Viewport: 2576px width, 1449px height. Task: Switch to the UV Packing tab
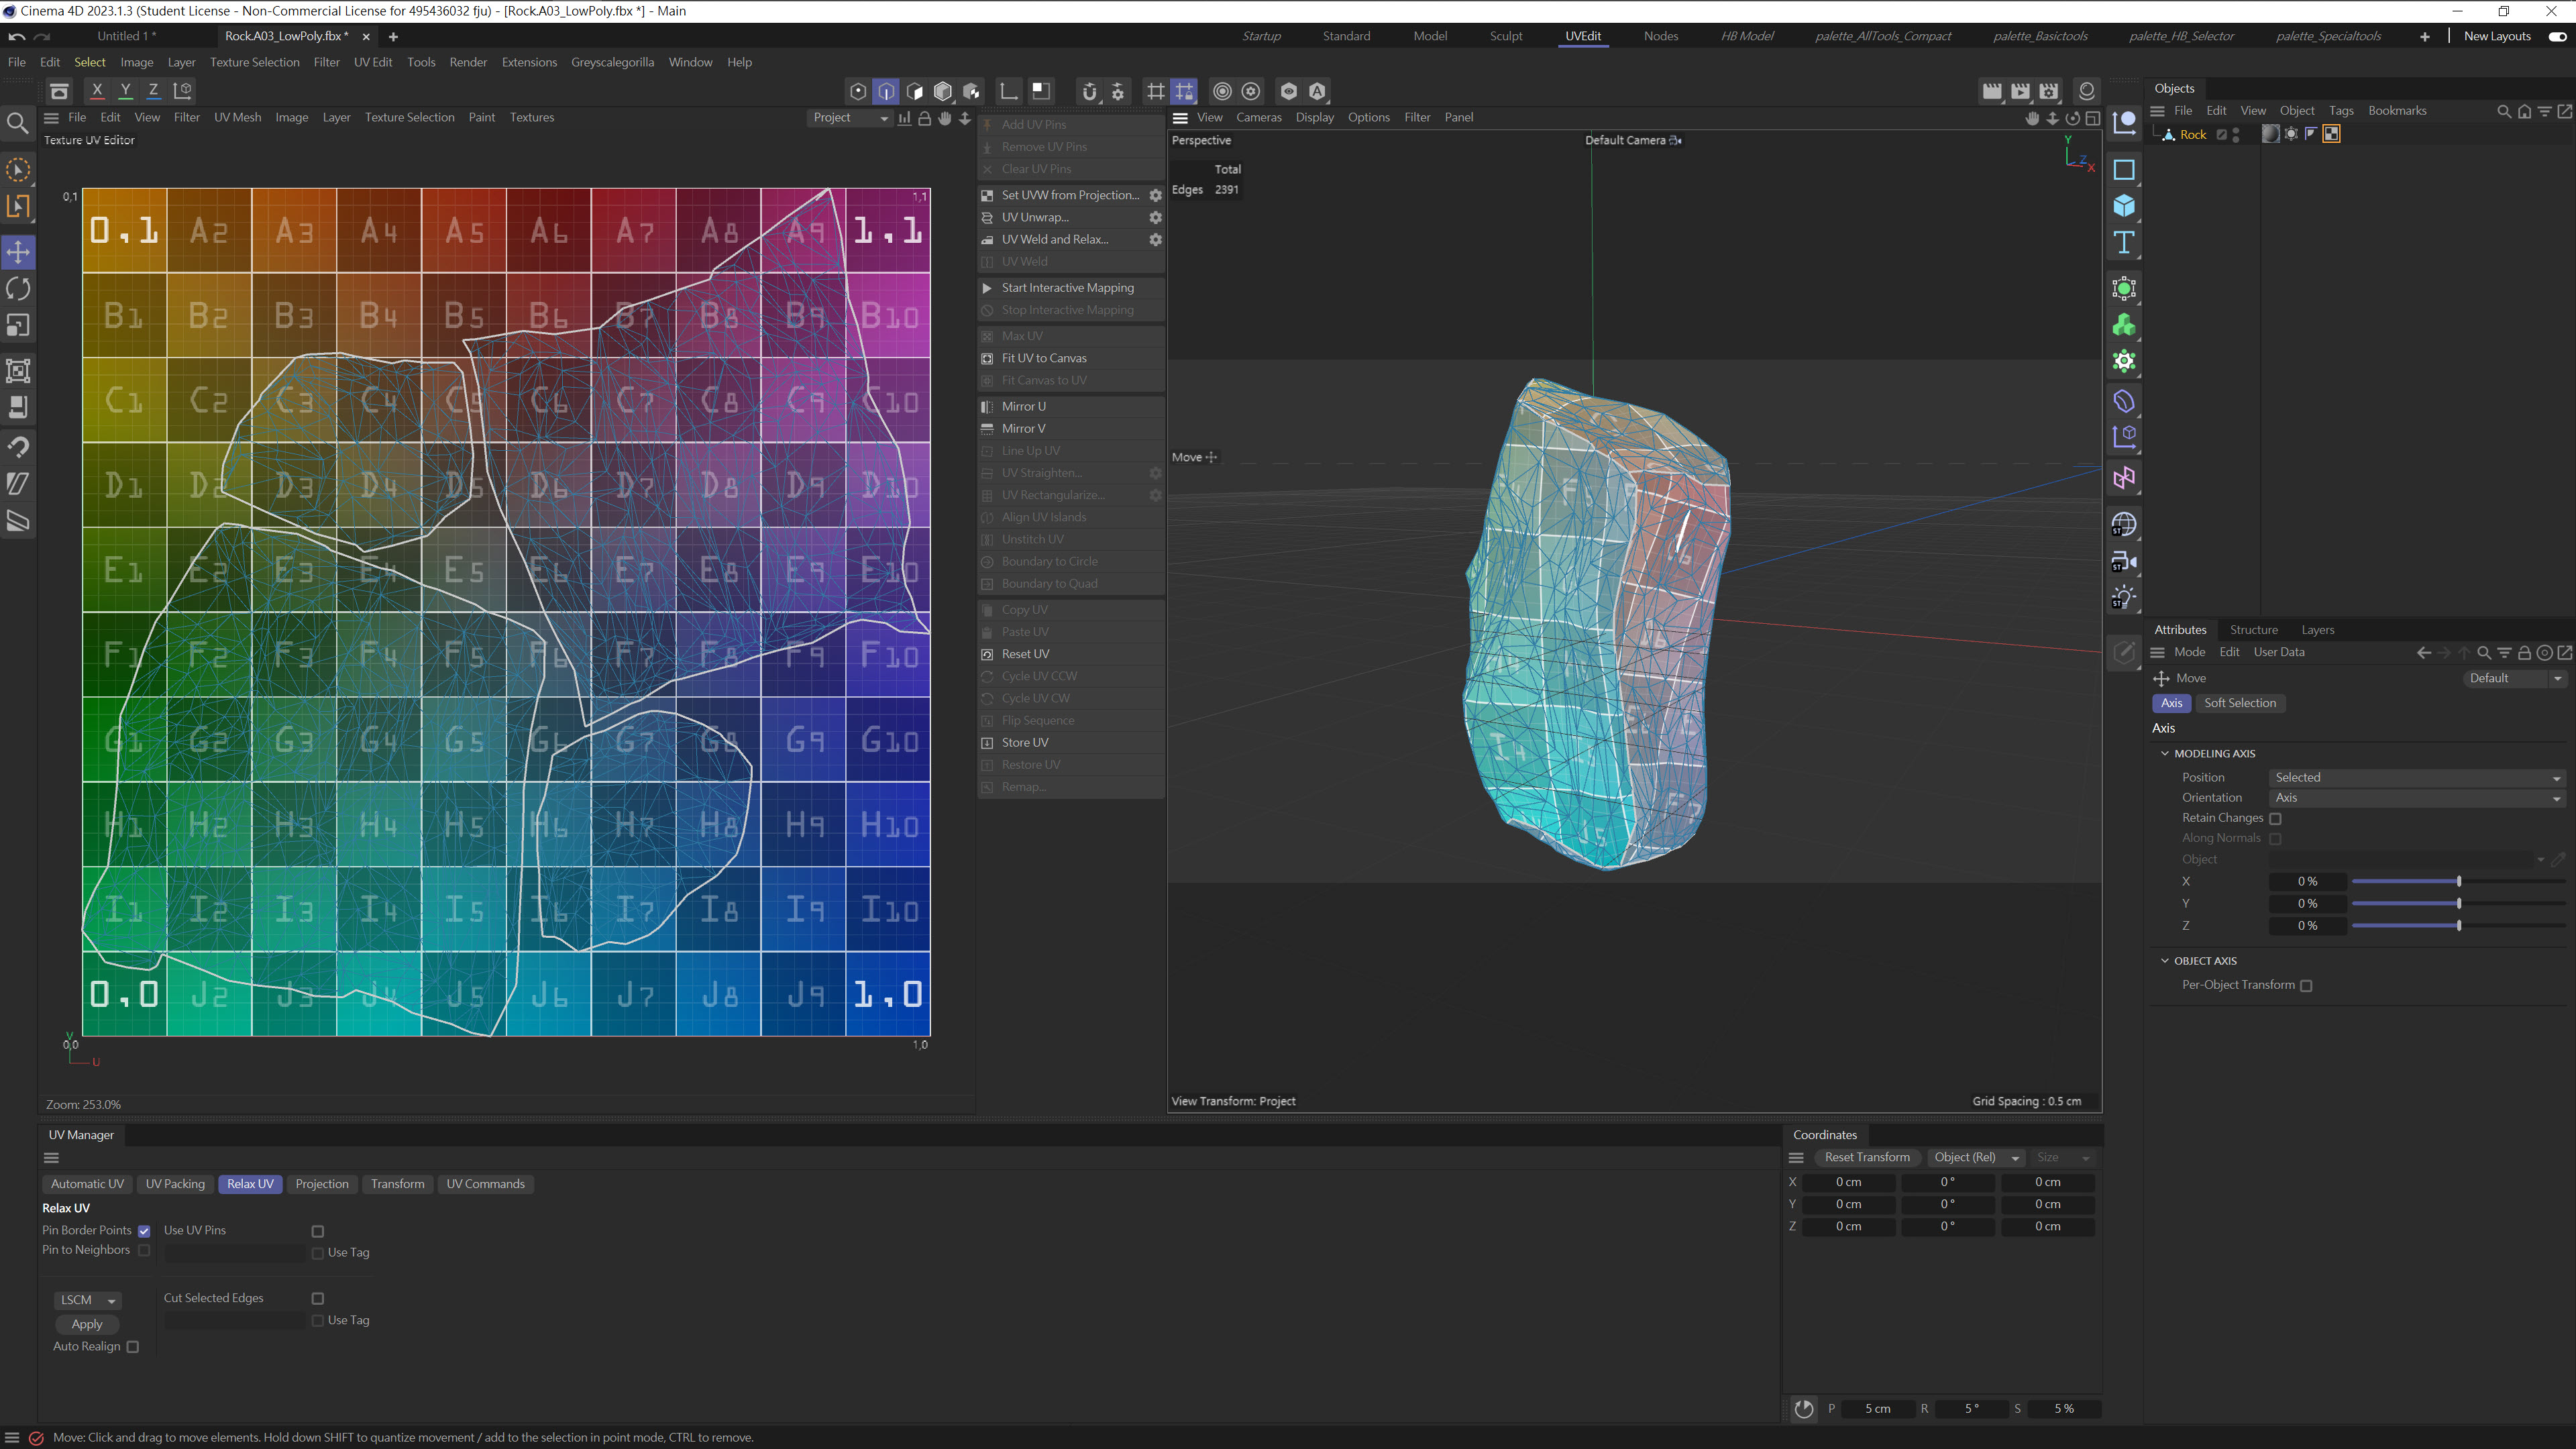[x=175, y=1184]
